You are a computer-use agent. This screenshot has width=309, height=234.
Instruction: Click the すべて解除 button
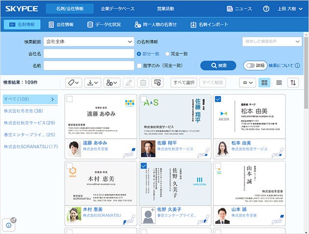pyautogui.click(x=213, y=82)
